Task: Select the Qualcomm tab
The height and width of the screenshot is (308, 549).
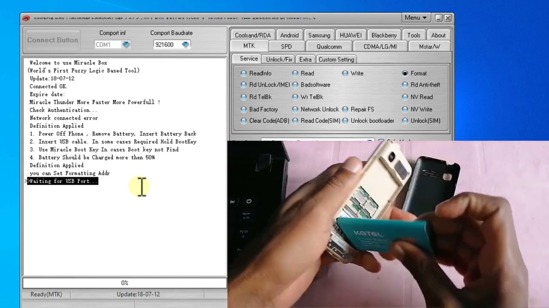Action: point(329,46)
